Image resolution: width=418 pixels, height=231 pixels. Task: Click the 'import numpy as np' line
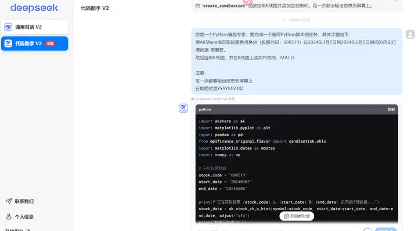point(219,155)
